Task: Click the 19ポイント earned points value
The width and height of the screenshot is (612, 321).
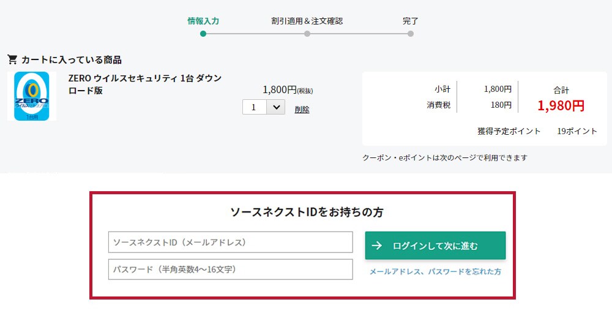Action: coord(577,131)
